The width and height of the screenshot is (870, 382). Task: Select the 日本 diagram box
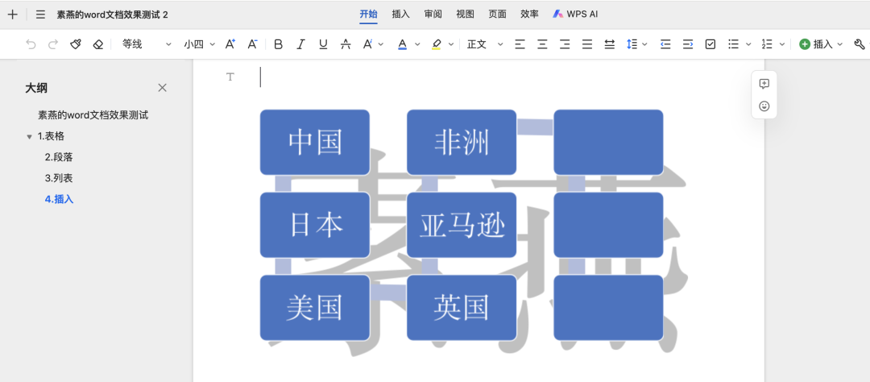click(315, 225)
